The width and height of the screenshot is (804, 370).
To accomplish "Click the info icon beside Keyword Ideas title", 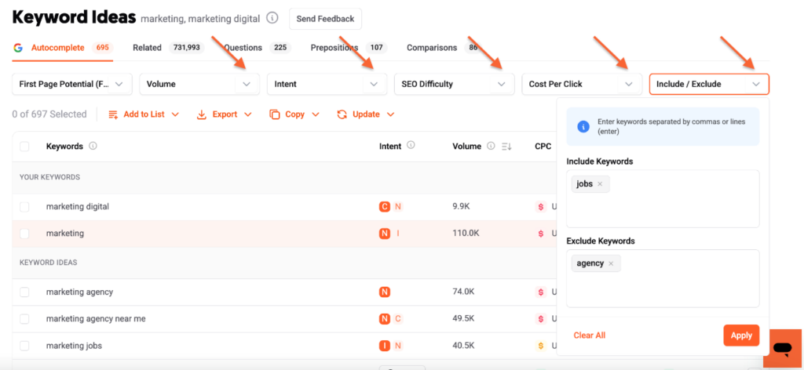I will pyautogui.click(x=272, y=18).
